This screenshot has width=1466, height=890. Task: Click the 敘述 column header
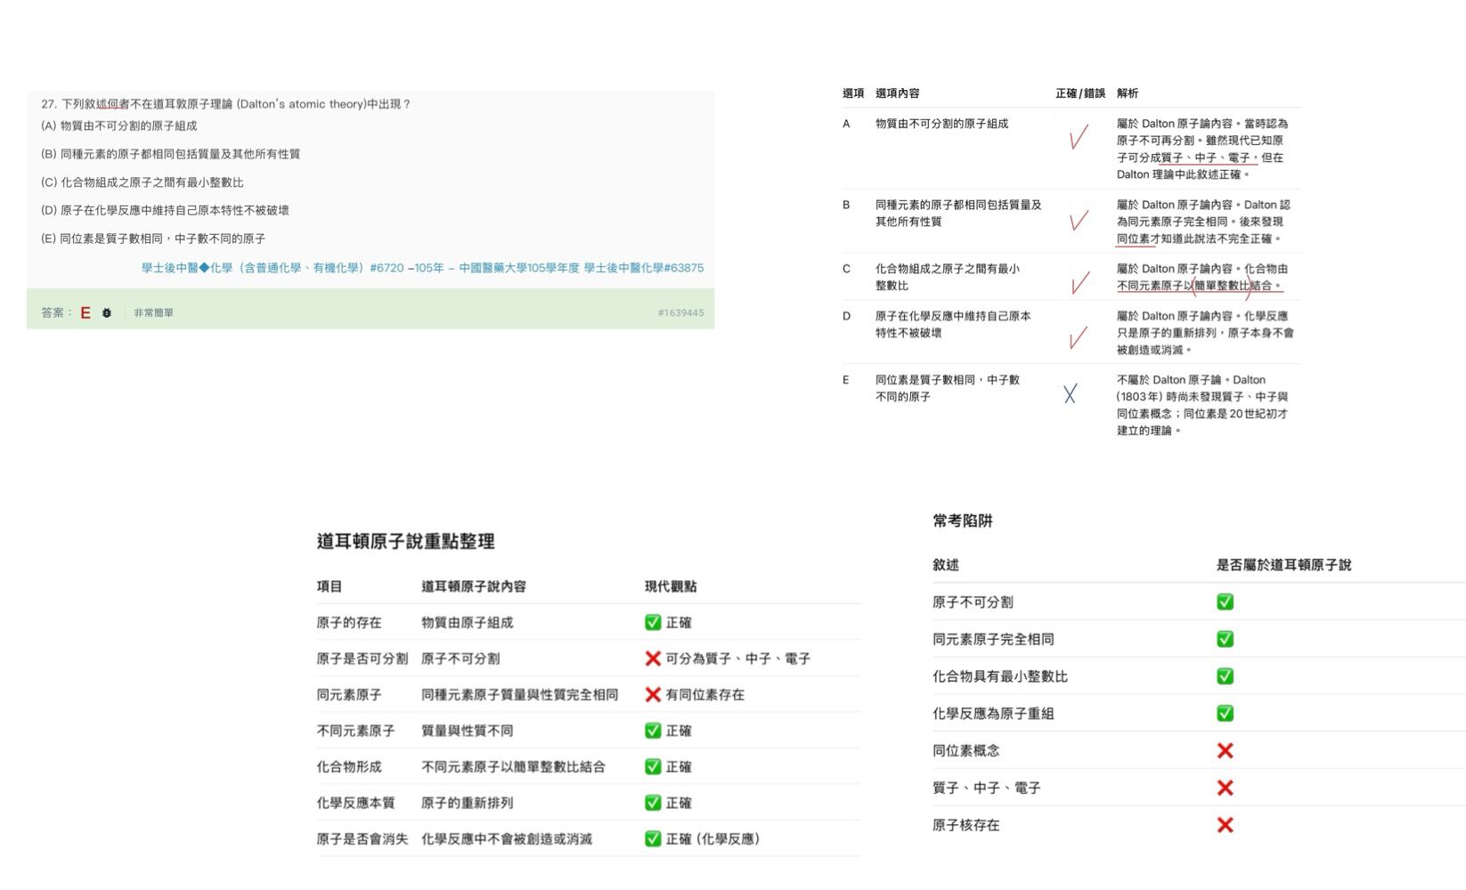tap(946, 565)
